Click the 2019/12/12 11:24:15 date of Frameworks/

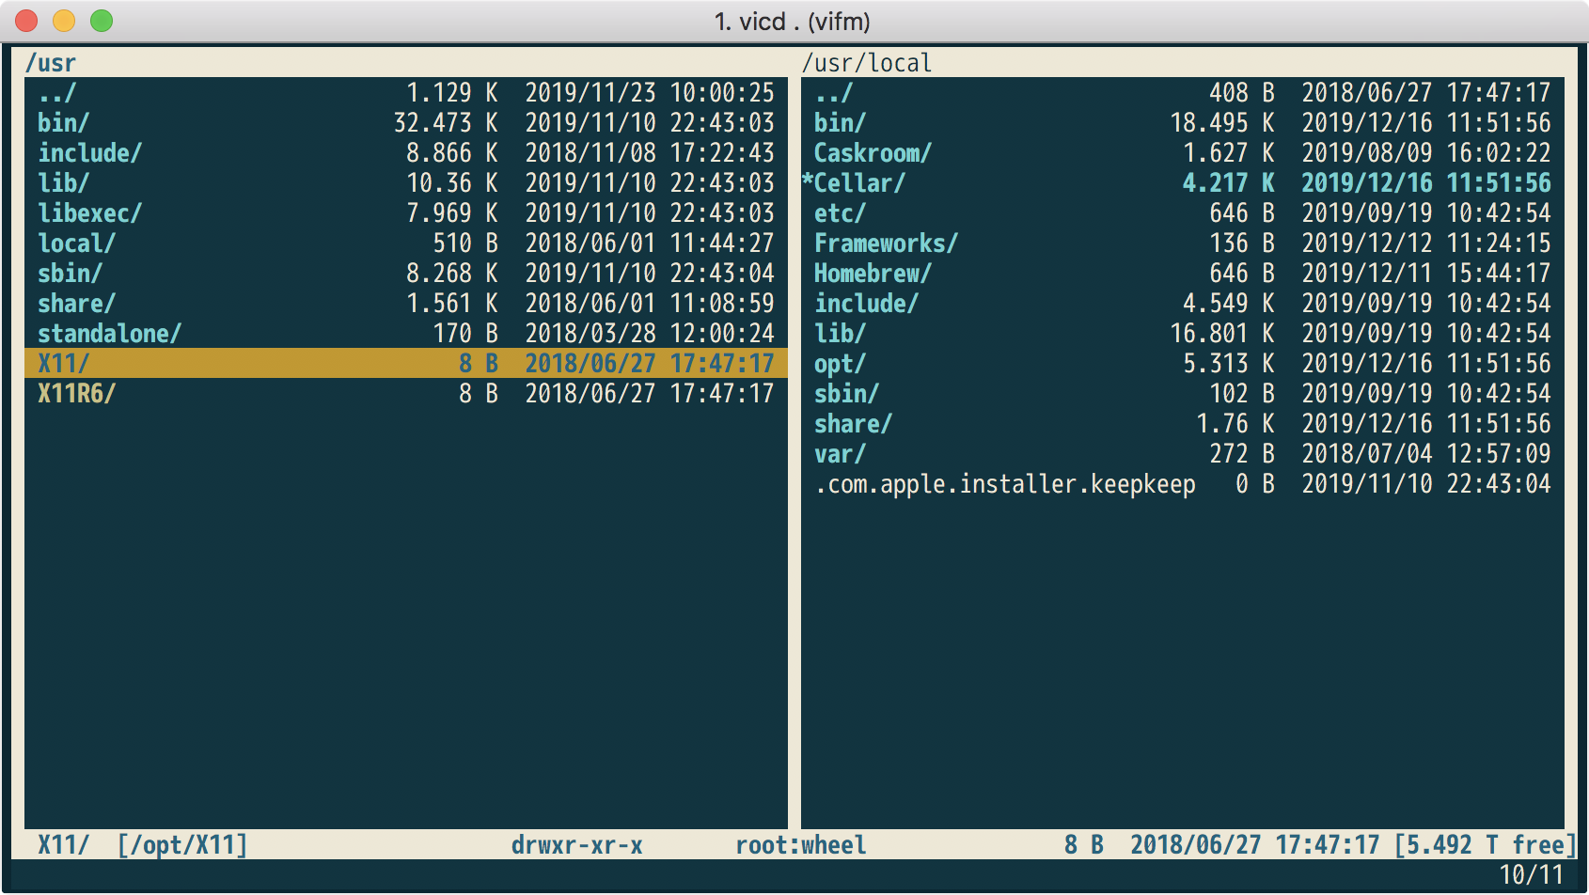1426,243
